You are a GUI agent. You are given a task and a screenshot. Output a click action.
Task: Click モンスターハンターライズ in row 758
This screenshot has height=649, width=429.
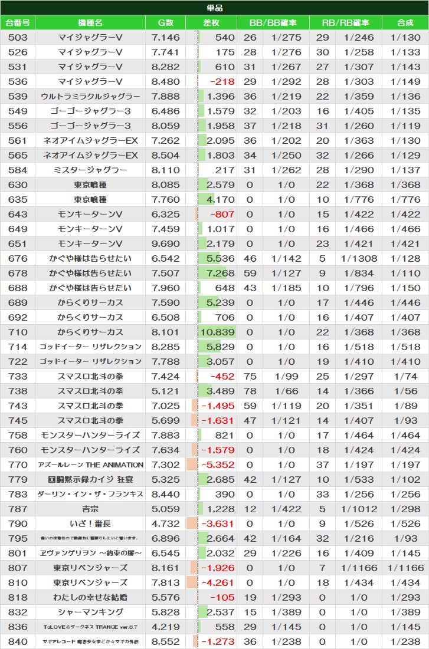(90, 436)
